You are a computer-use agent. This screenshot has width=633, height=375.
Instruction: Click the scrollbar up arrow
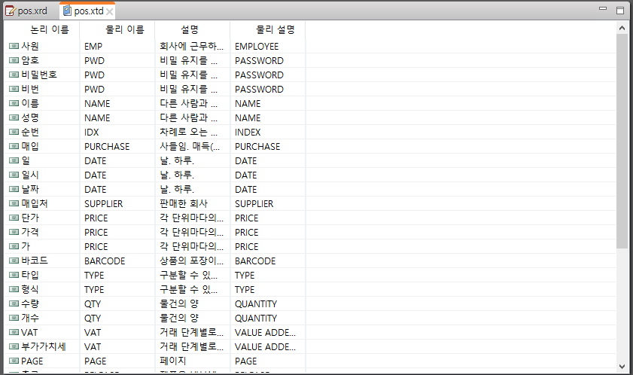pos(622,28)
